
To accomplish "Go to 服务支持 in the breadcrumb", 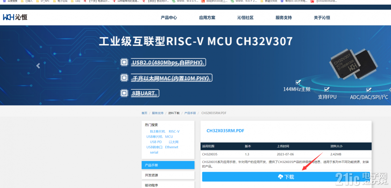I will pyautogui.click(x=157, y=113).
